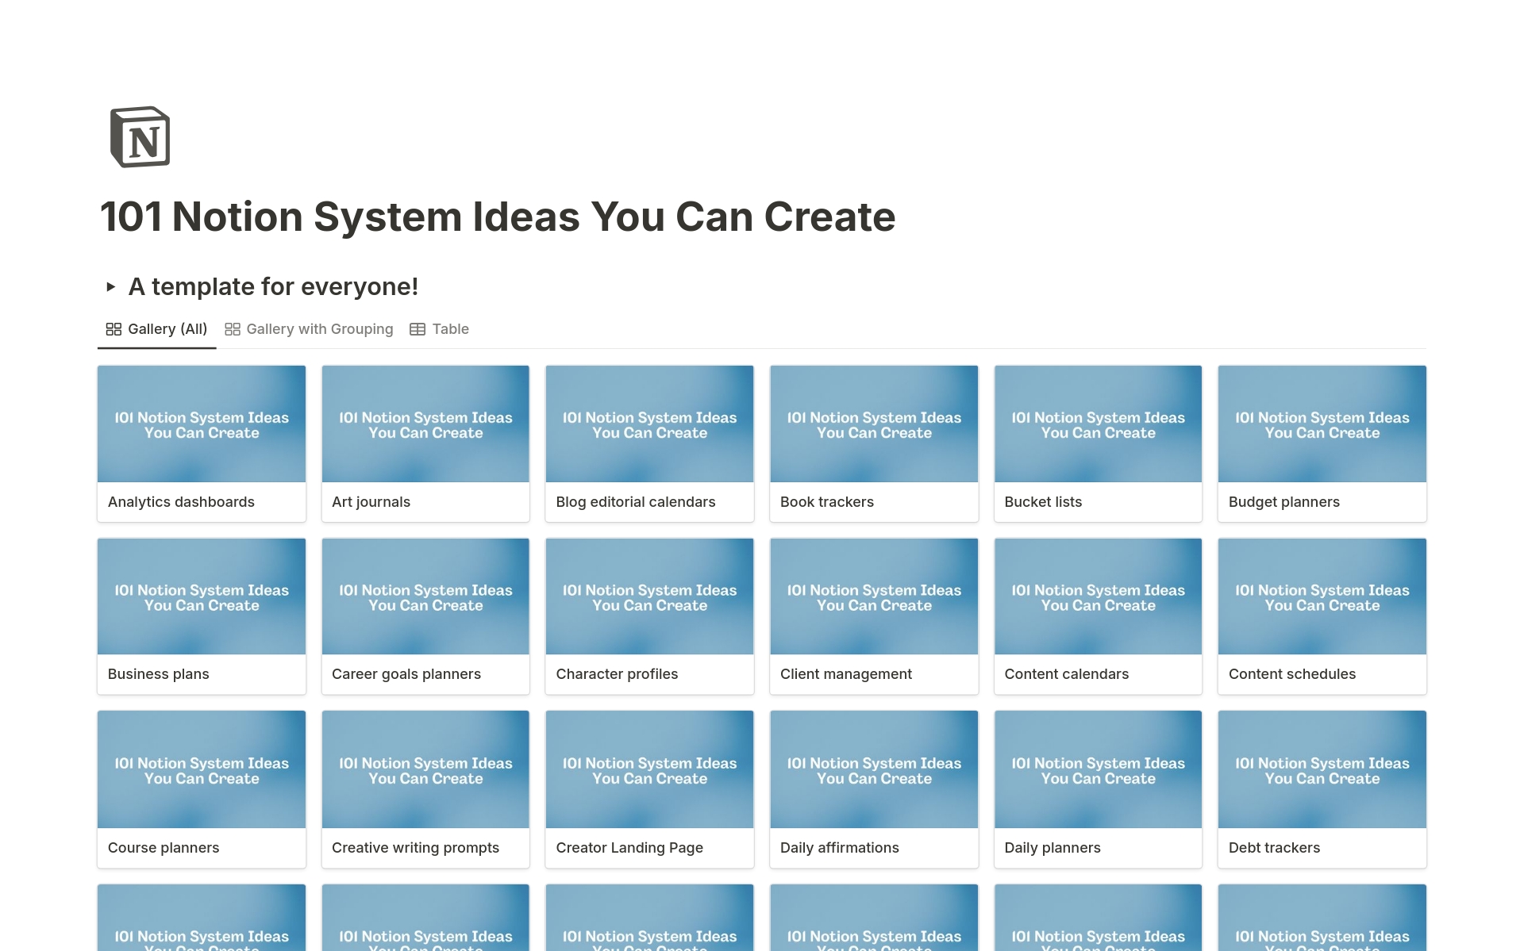The width and height of the screenshot is (1524, 951).
Task: Open the Blog editorial calendars card
Action: 649,443
